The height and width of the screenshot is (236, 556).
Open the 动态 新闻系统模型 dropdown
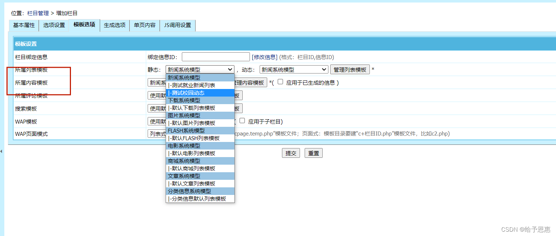[x=294, y=69]
